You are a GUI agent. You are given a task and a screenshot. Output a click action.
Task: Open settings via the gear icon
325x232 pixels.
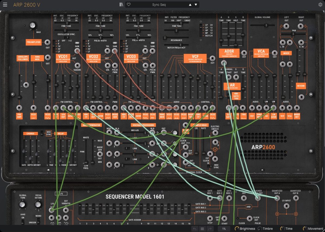tap(320, 5)
